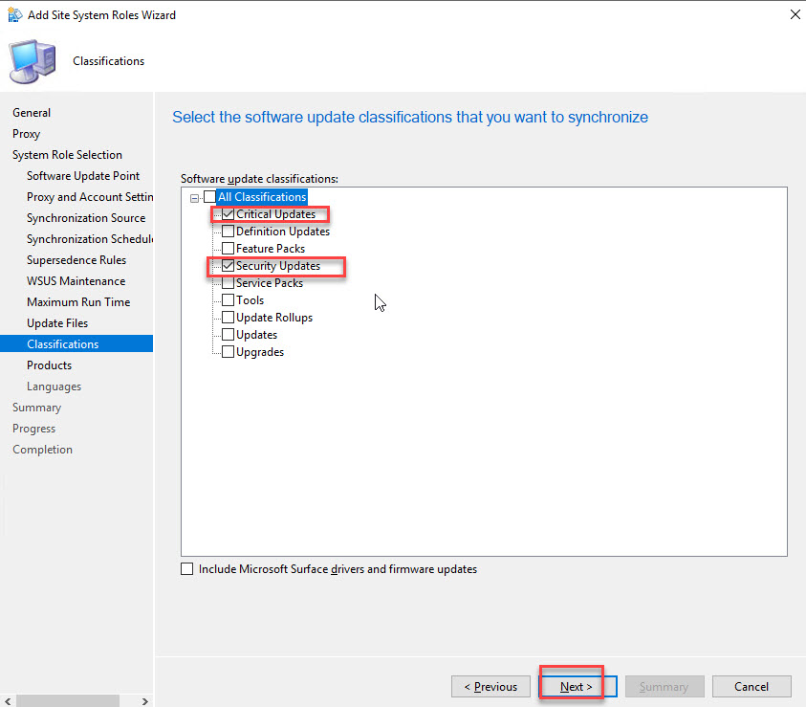
Task: Enable the Definition Updates checkbox
Action: (228, 232)
